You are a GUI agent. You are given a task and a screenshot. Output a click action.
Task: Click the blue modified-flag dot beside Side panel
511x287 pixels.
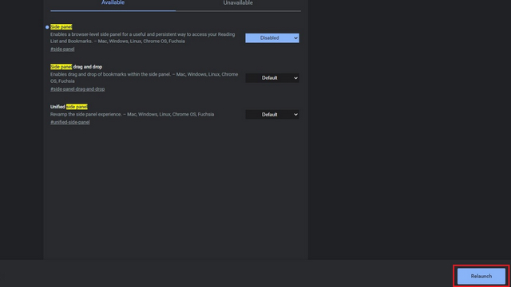point(47,27)
